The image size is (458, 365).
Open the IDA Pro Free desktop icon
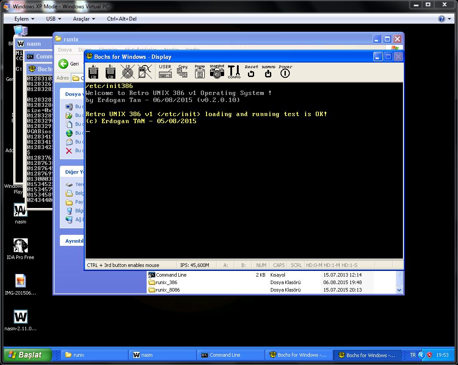click(x=20, y=249)
